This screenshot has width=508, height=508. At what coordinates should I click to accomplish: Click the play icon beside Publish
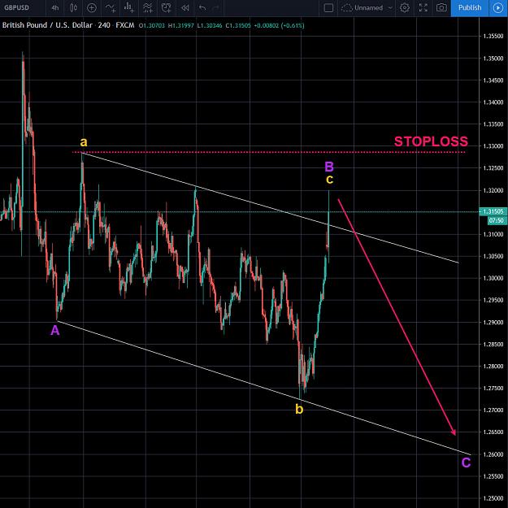click(498, 8)
